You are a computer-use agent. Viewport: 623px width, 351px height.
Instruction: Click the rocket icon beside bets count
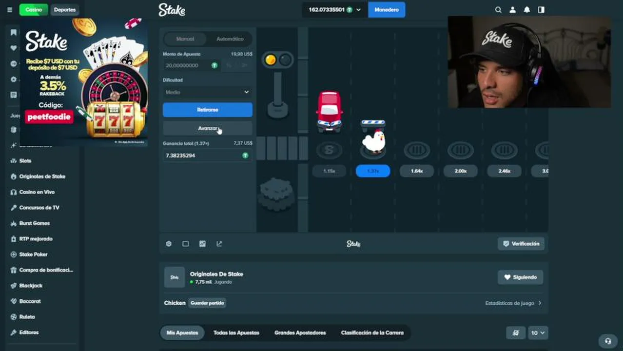(x=516, y=333)
